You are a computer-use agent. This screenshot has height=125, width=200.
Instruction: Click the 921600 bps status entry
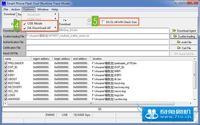tap(82, 115)
